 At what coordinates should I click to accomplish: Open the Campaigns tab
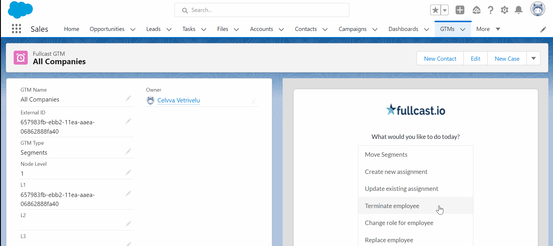(352, 29)
